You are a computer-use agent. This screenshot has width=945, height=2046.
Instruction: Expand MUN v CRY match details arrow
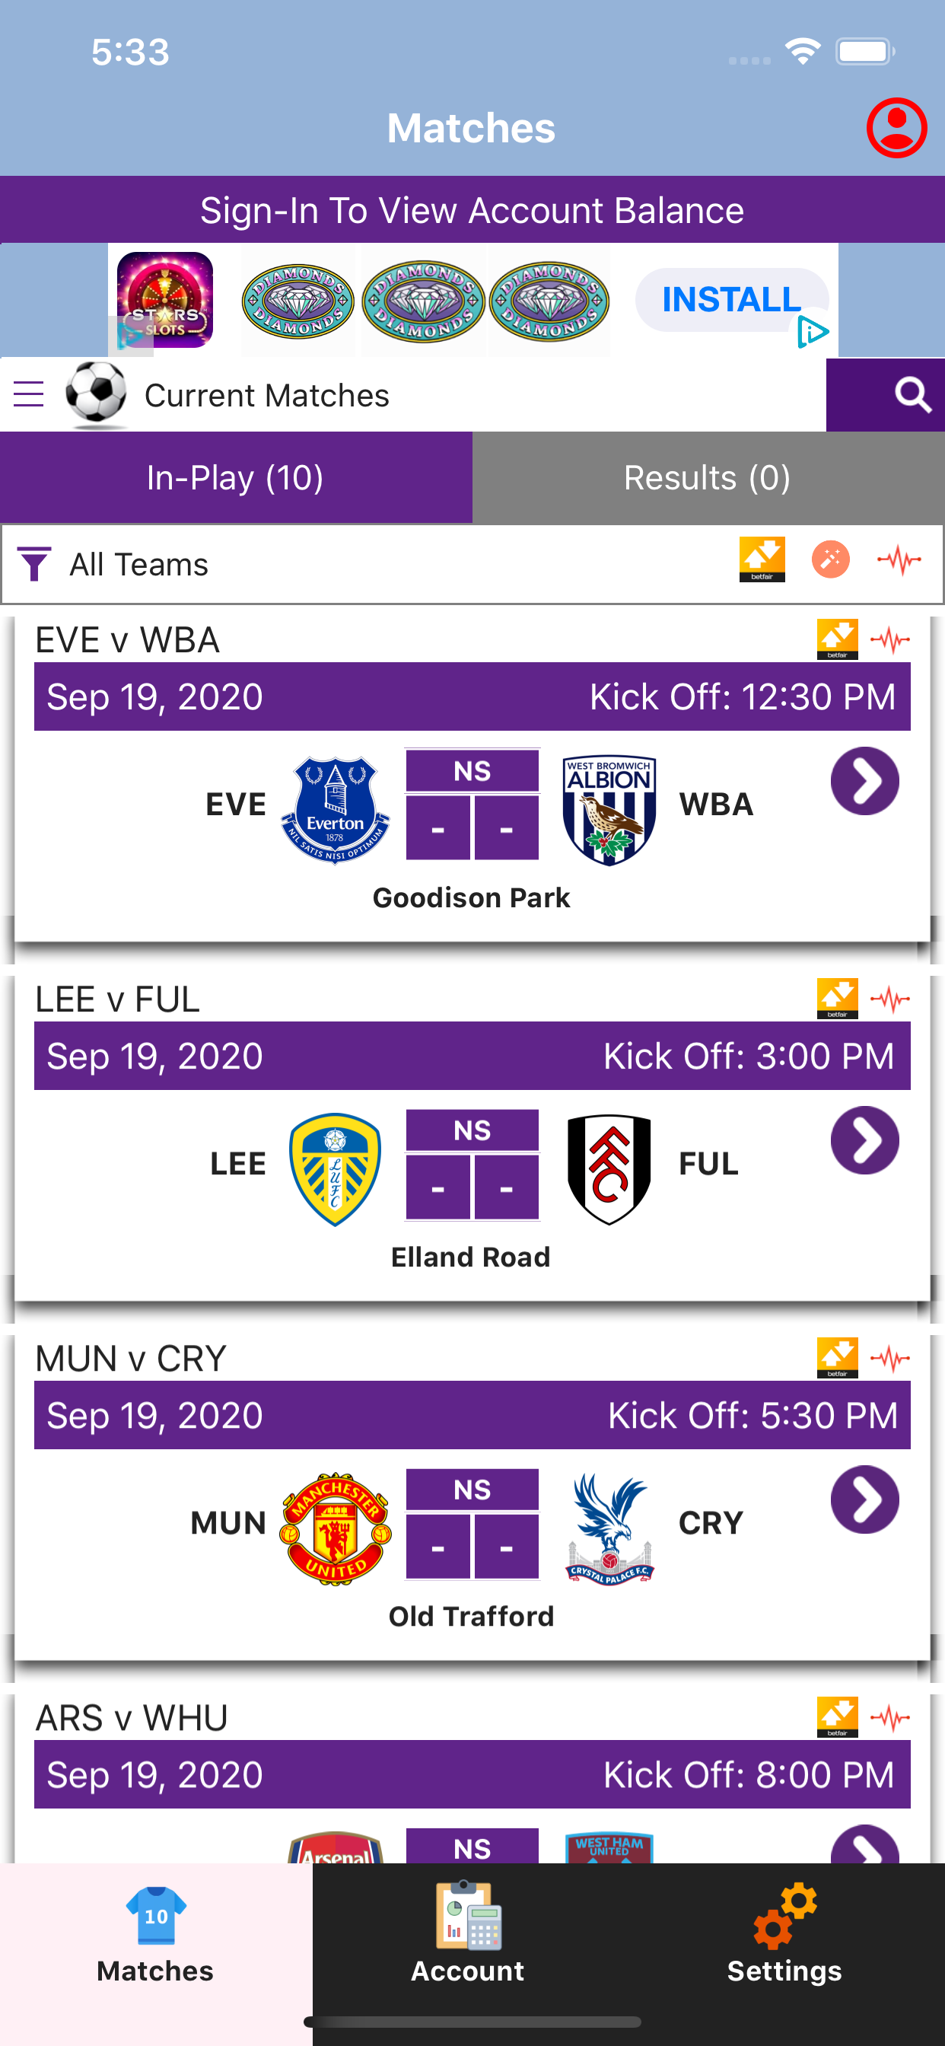click(864, 1499)
